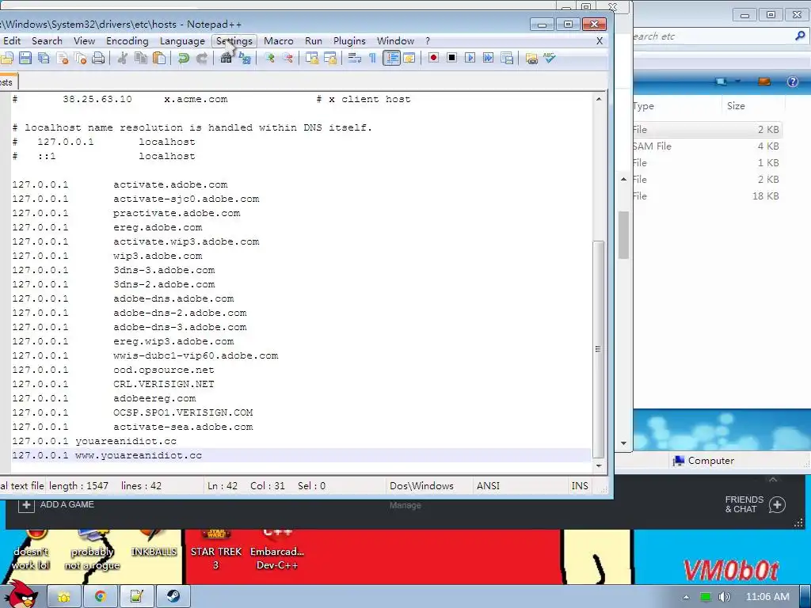Click the Cut scissors icon

pyautogui.click(x=123, y=58)
